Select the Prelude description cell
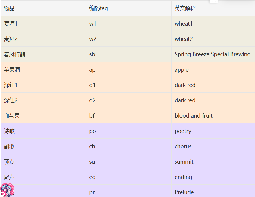The height and width of the screenshot is (197, 255). pos(184,192)
